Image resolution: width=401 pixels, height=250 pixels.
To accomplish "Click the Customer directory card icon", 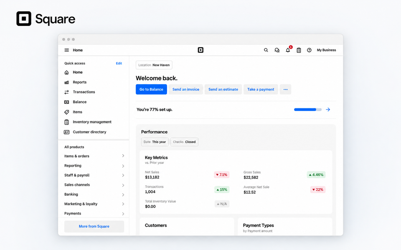I will (x=66, y=132).
